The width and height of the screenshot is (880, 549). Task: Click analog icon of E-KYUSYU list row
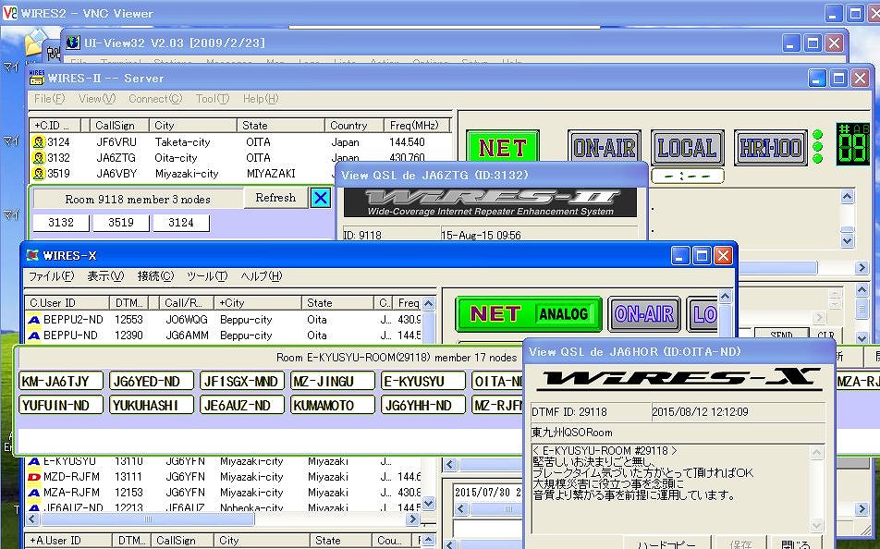(x=34, y=461)
